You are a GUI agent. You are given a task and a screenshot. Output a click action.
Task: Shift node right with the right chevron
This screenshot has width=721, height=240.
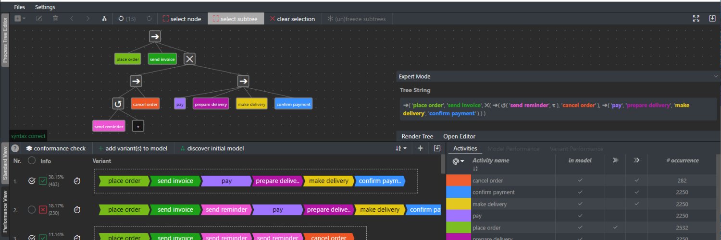click(x=87, y=19)
